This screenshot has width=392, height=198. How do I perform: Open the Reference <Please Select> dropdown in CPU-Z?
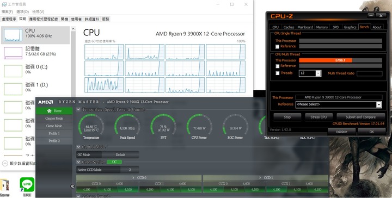pos(379,104)
